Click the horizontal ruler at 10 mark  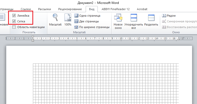(x=121, y=38)
